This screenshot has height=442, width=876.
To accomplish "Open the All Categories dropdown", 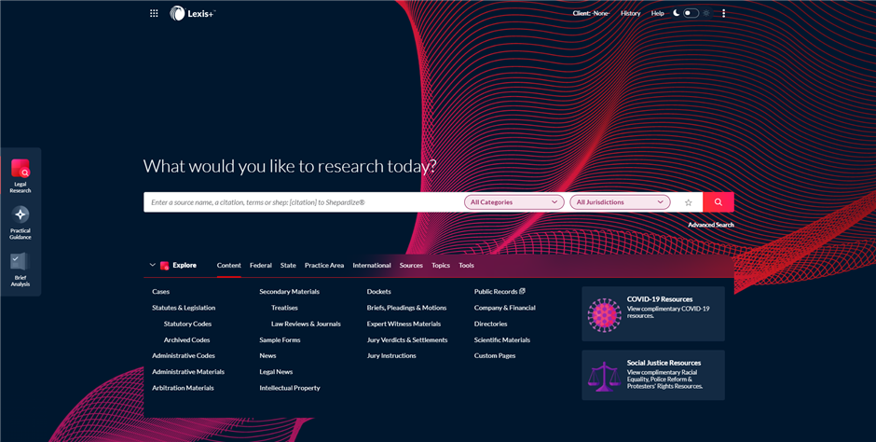I will (514, 202).
